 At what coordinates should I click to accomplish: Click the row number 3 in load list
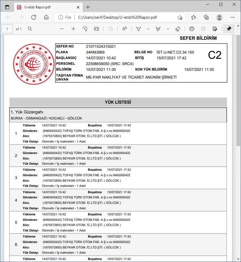(x=16, y=178)
